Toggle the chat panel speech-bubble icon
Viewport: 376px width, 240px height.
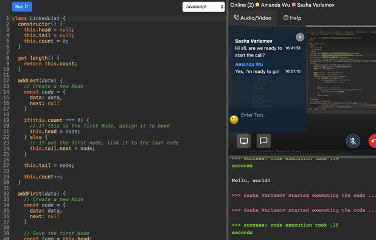pos(263,141)
